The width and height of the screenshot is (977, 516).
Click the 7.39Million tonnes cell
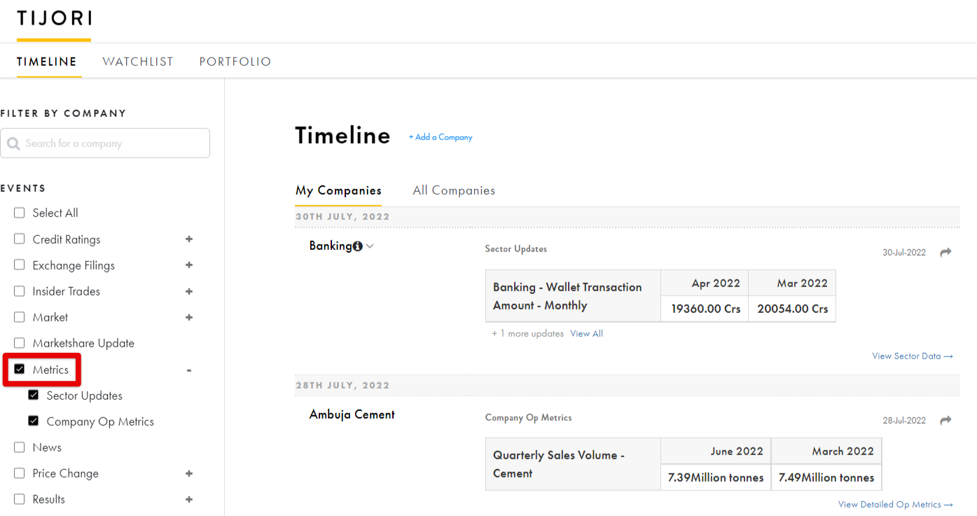pyautogui.click(x=716, y=477)
